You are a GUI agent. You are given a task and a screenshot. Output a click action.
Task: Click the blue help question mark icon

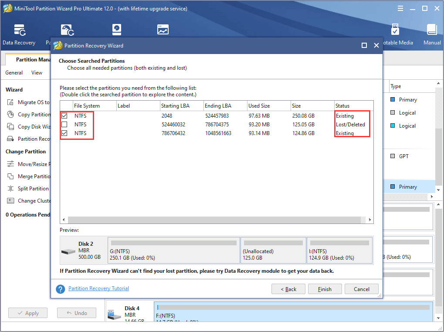pos(60,289)
